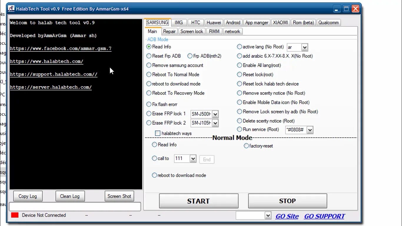
Task: Open the empty dropdown beside GO Site
Action: tap(268, 216)
